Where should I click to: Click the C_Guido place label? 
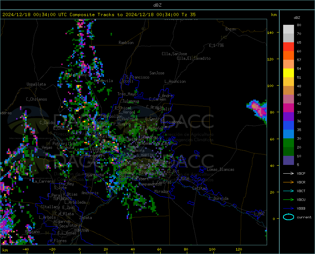click(x=47, y=123)
